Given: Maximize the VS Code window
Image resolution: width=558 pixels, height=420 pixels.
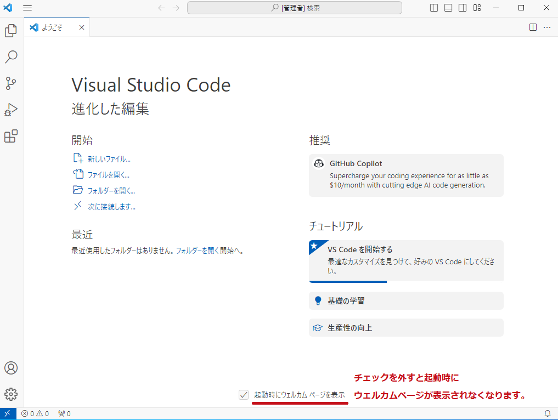Looking at the screenshot, I should coord(521,8).
